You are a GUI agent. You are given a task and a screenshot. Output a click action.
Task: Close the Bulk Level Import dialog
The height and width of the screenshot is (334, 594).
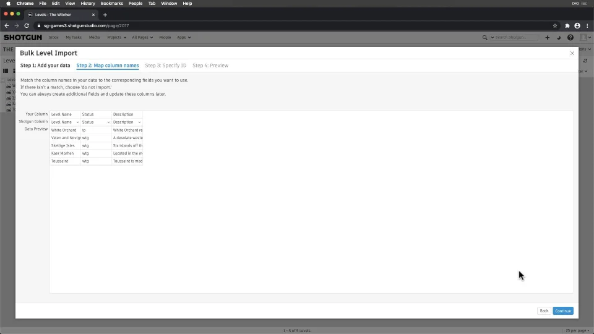pos(572,53)
